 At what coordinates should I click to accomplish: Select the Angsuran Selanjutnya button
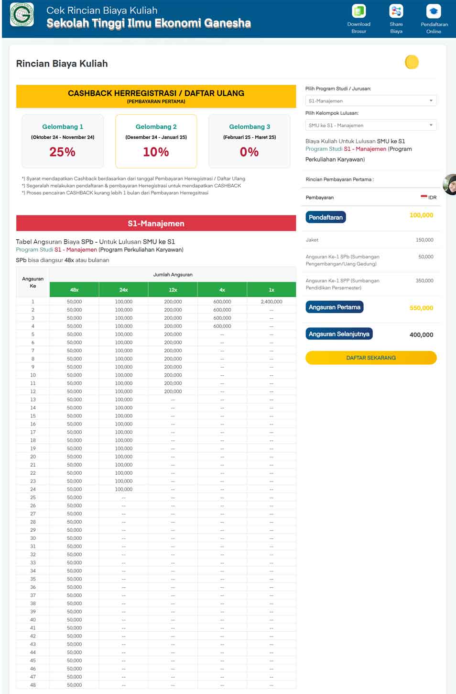pyautogui.click(x=339, y=334)
